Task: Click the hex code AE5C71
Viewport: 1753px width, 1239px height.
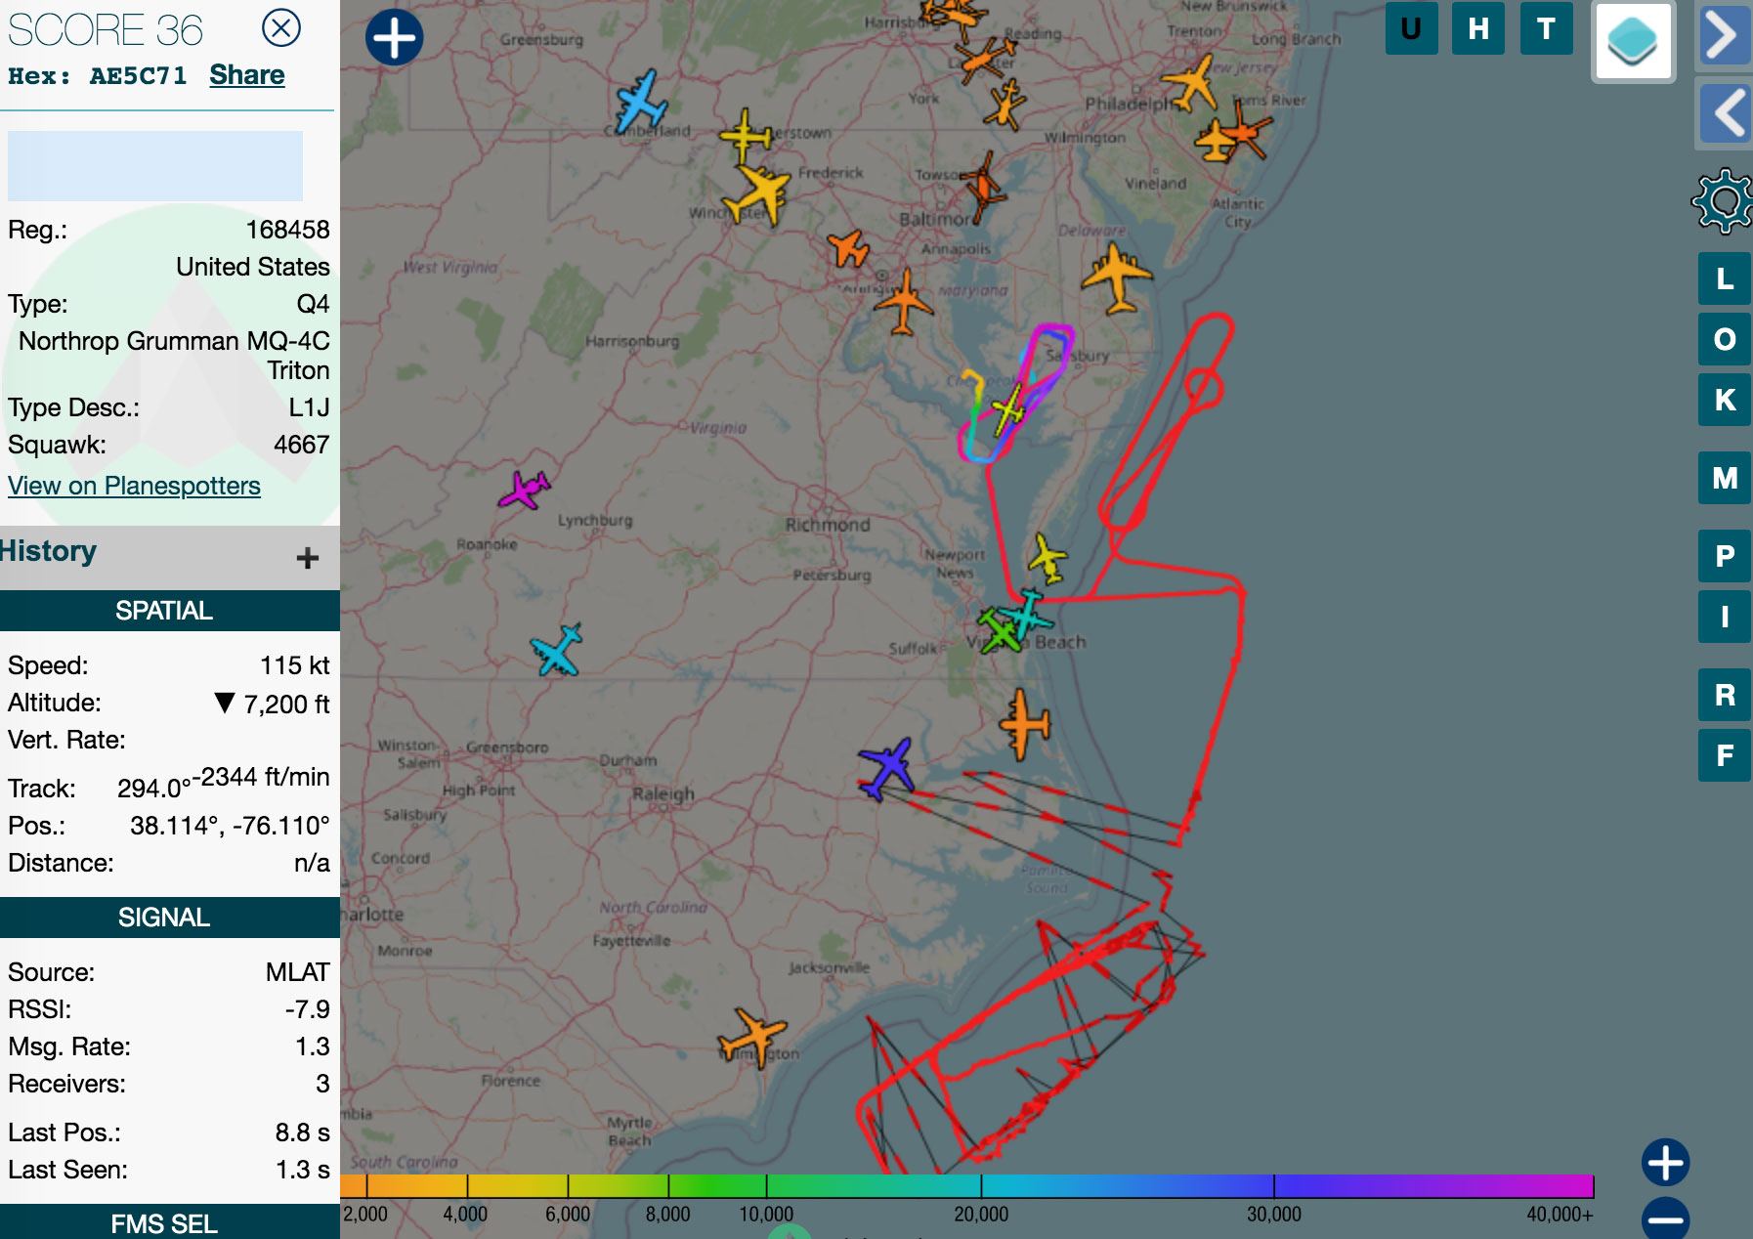Action: [x=138, y=76]
